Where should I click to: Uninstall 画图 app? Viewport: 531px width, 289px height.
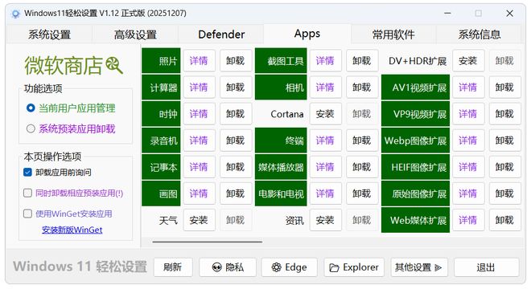[236, 193]
